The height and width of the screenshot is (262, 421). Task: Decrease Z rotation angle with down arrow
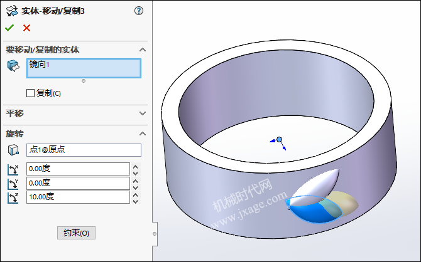click(x=136, y=201)
